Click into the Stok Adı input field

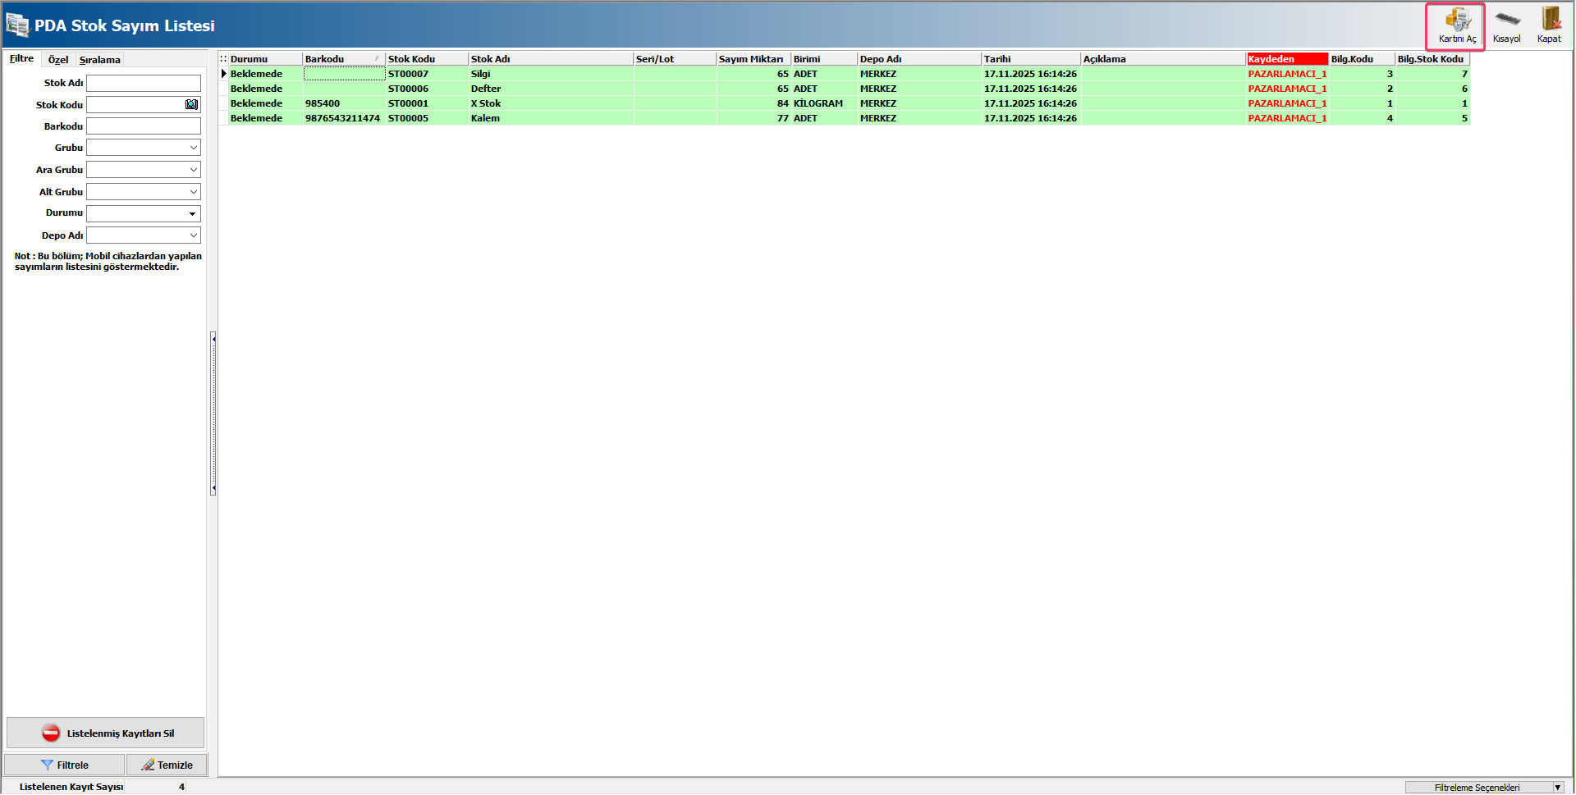tap(144, 84)
